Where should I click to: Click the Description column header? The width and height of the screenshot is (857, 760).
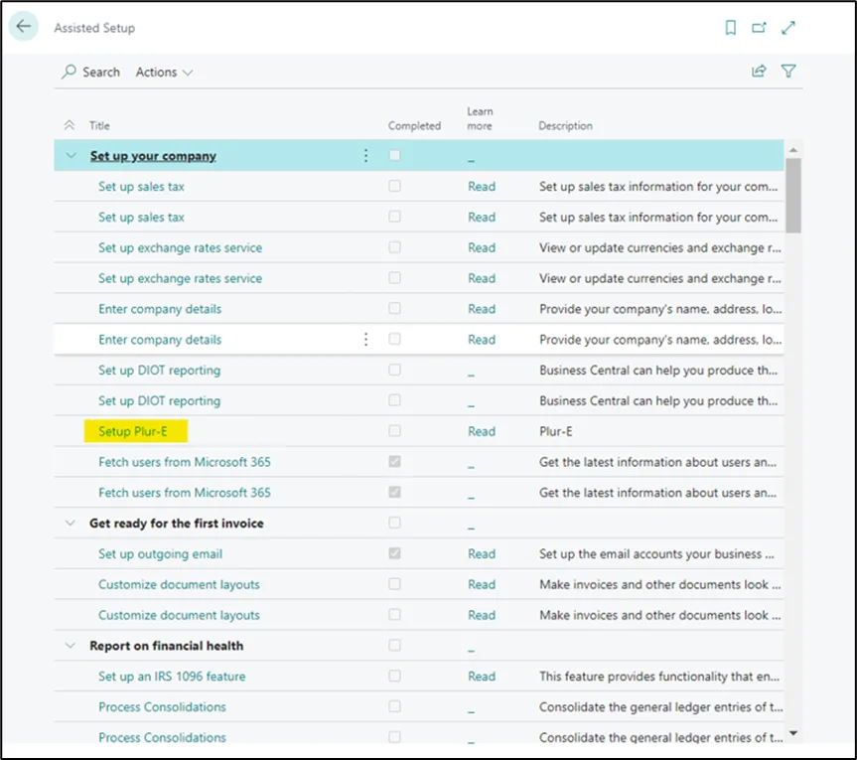click(565, 126)
